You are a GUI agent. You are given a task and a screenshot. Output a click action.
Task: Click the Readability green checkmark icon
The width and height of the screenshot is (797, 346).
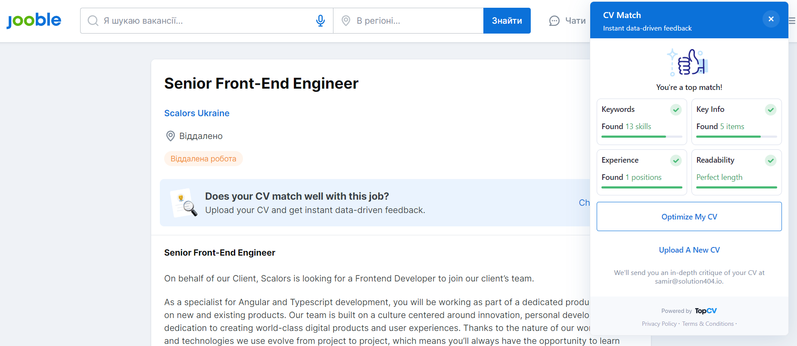pyautogui.click(x=771, y=161)
